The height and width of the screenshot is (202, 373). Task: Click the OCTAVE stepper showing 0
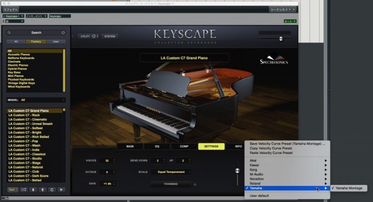(107, 172)
